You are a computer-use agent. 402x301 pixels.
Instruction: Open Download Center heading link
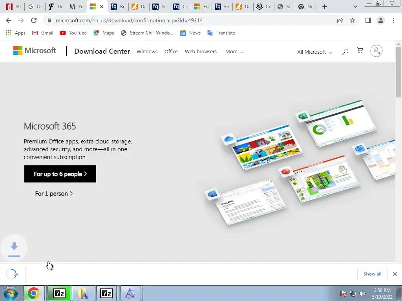(102, 51)
